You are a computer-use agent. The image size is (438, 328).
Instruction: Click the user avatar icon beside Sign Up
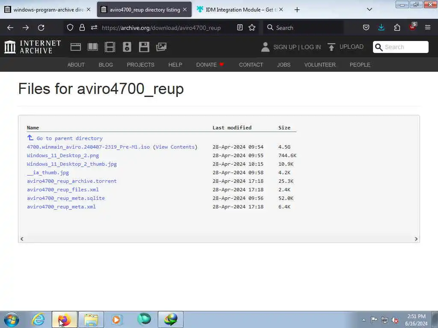pyautogui.click(x=265, y=47)
